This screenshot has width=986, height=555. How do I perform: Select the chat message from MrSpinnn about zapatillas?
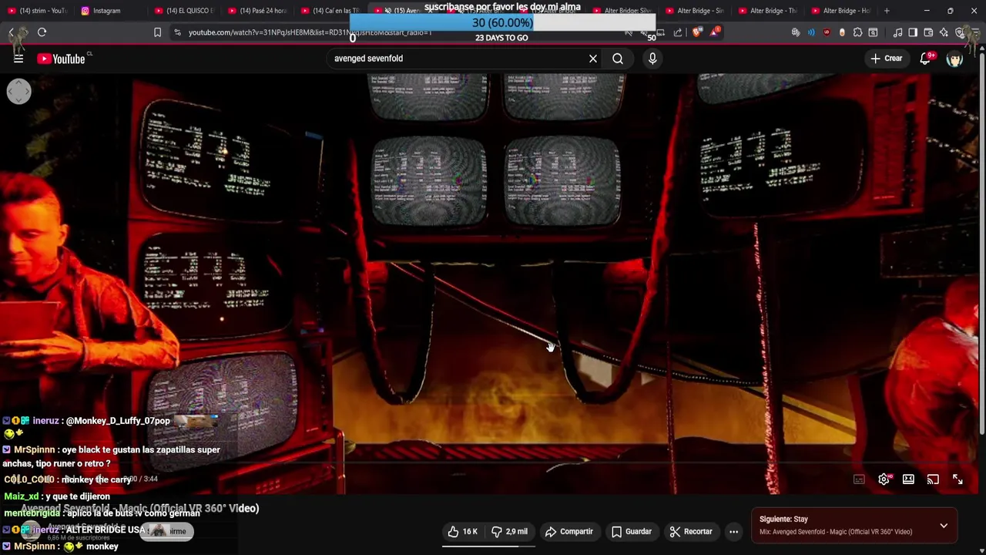[x=112, y=456]
